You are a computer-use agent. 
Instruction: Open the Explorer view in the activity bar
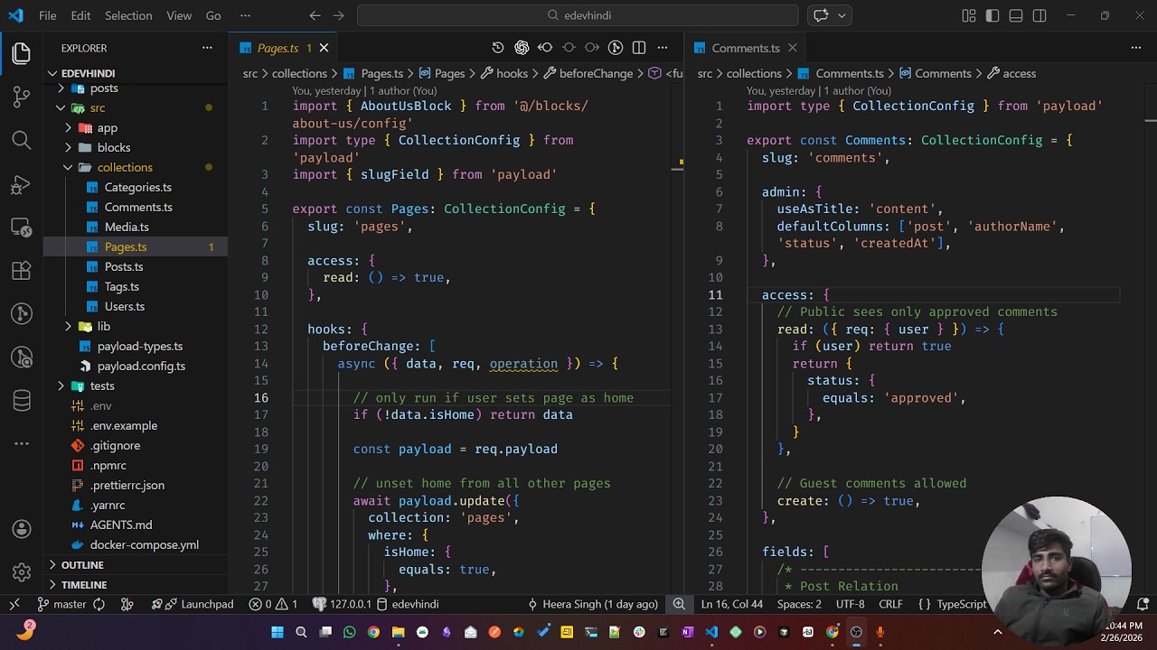tap(22, 53)
